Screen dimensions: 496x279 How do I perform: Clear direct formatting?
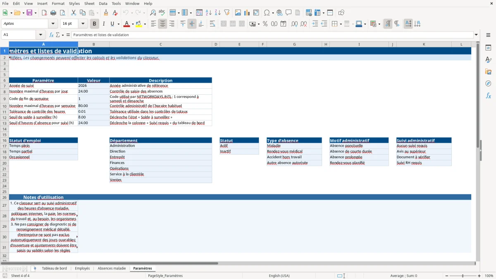click(115, 13)
